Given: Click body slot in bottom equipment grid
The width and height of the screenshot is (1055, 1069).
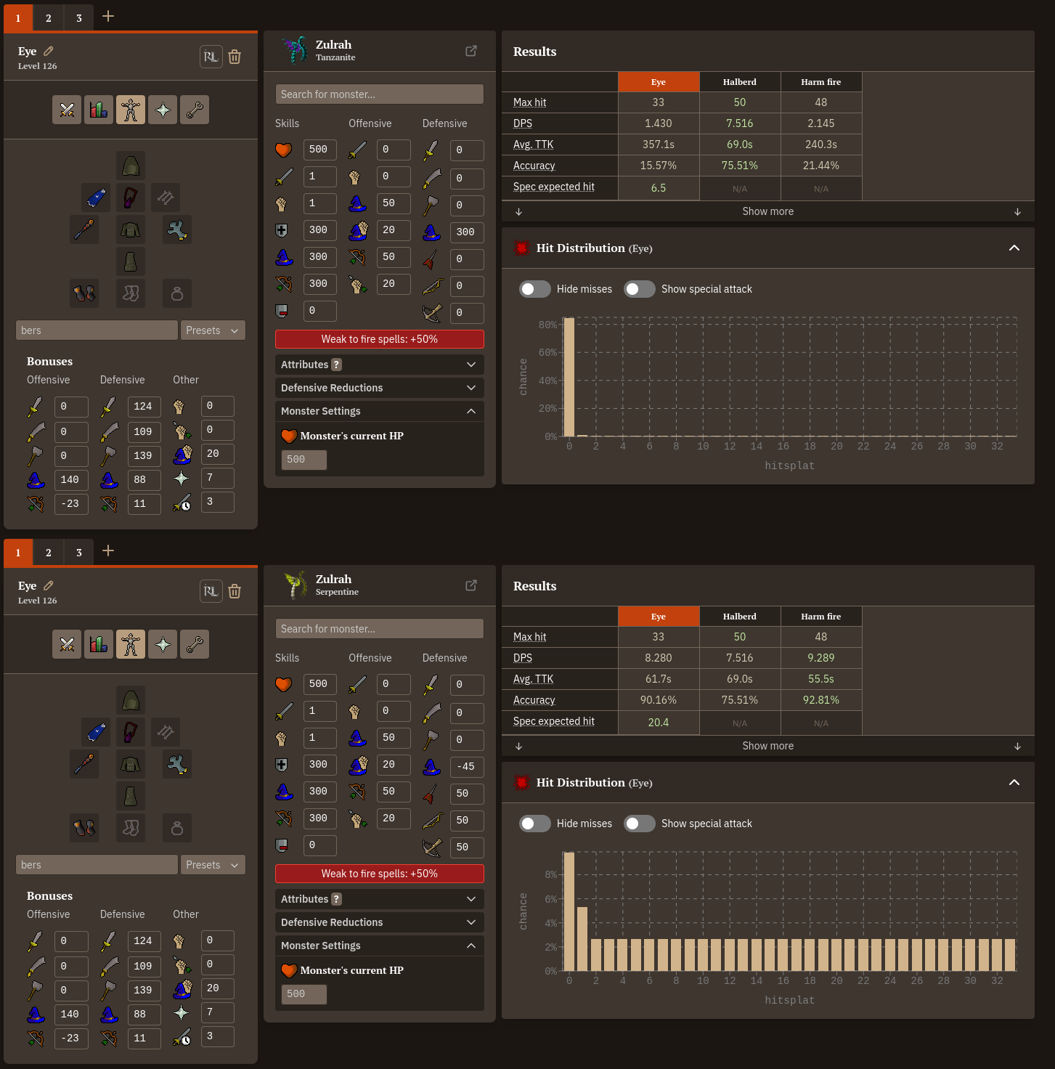Looking at the screenshot, I should click(131, 764).
